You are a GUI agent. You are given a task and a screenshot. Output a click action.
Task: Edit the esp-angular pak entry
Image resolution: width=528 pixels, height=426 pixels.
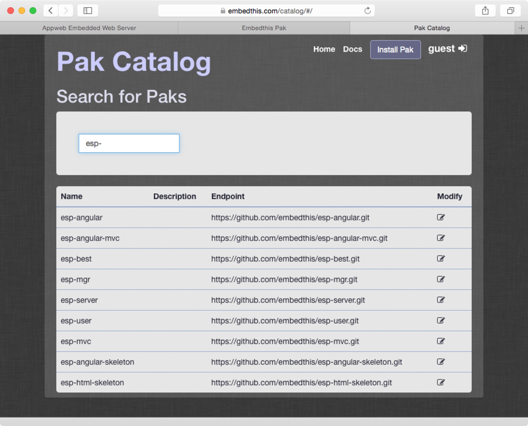(x=441, y=217)
